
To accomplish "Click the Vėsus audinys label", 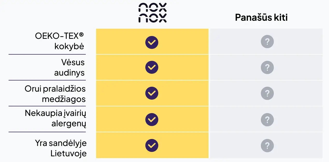I will coord(69,67).
